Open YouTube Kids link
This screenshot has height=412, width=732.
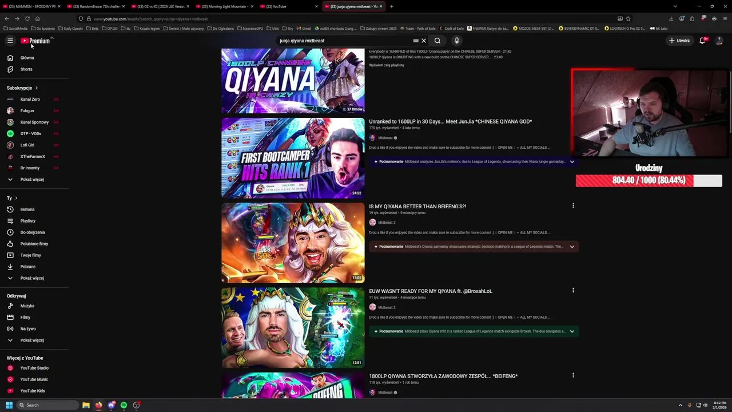33,391
